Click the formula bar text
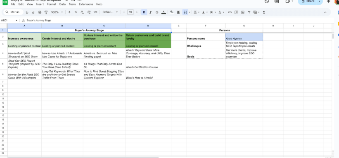This screenshot has width=339, height=158. pos(39,21)
